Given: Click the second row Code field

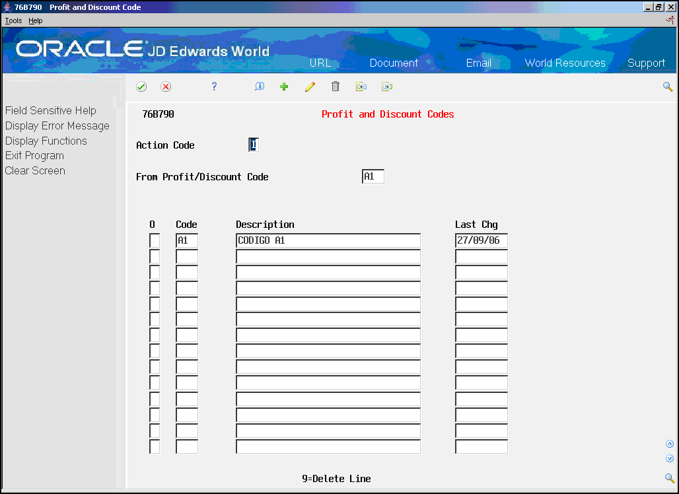Looking at the screenshot, I should click(187, 256).
